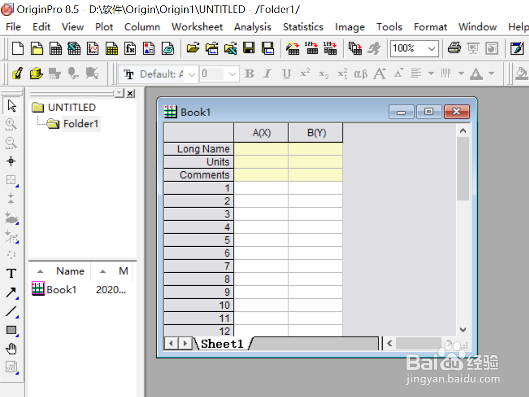Toggle Underline formatting

(286, 74)
